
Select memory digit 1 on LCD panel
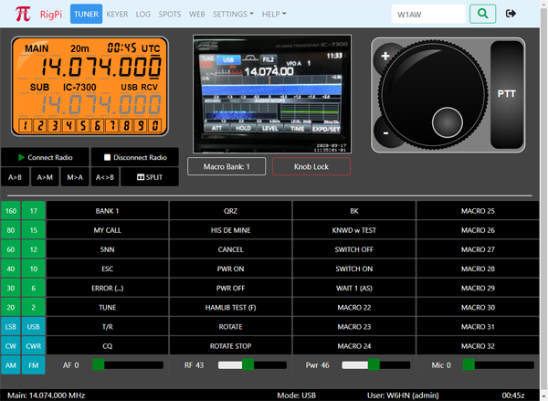[26, 125]
